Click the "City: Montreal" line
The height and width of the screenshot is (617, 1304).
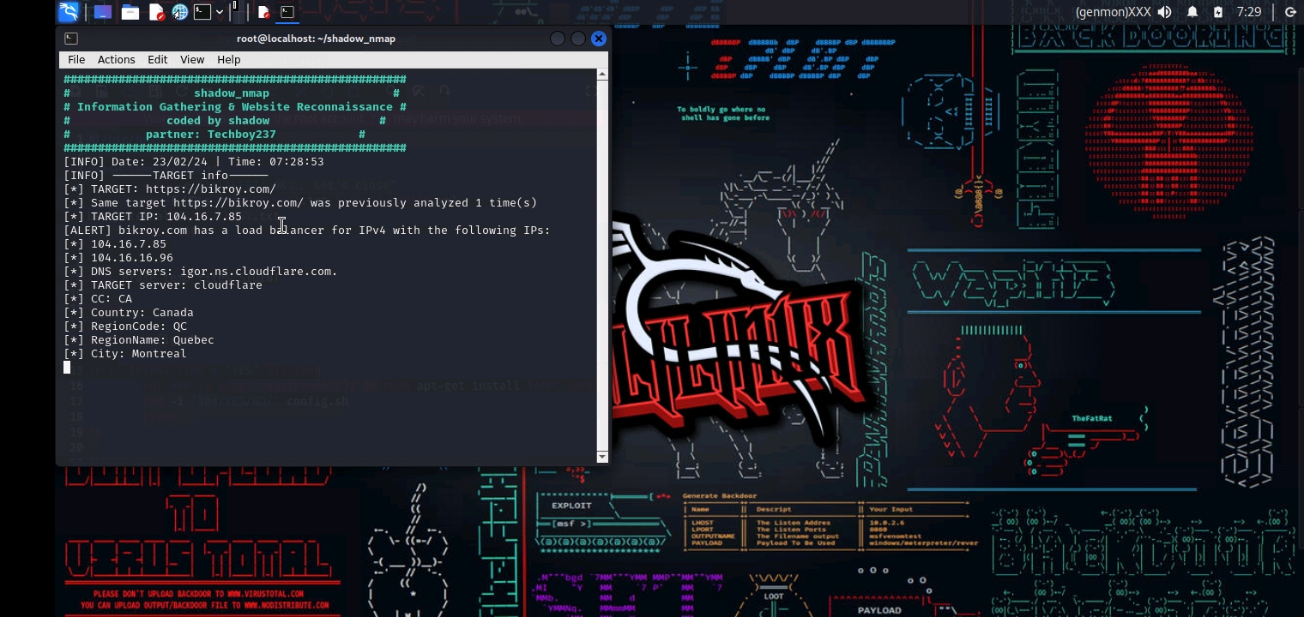tap(125, 354)
